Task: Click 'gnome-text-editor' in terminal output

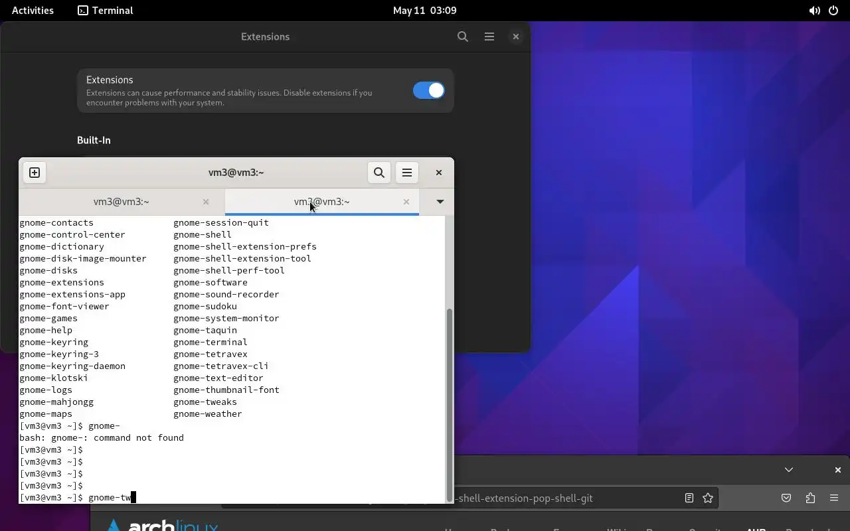Action: click(x=218, y=378)
